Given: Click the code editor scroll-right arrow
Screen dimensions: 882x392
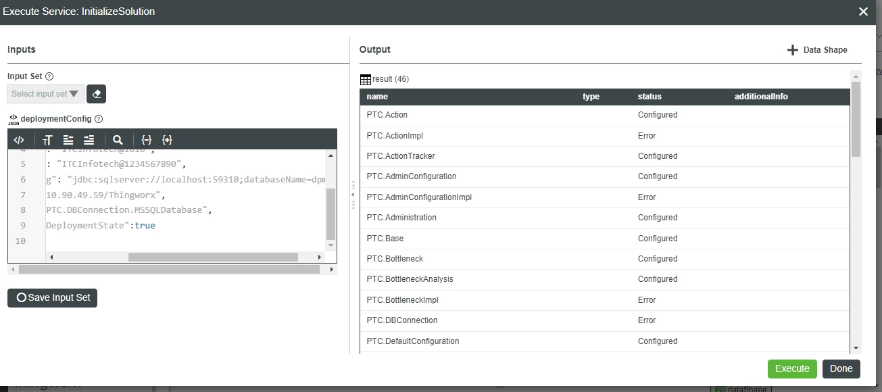Looking at the screenshot, I should pos(320,258).
